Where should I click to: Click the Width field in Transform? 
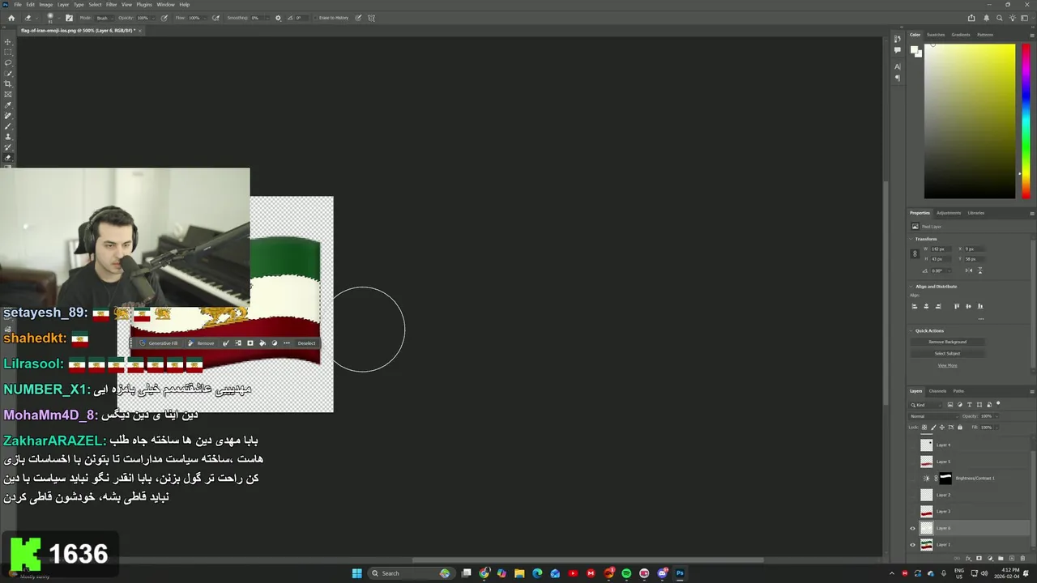pos(941,249)
